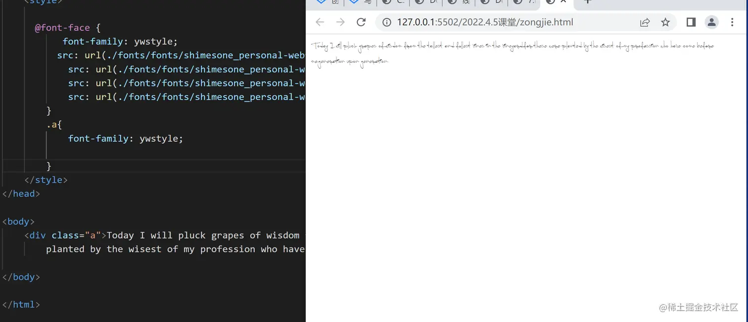The image size is (748, 322).
Task: View site information icon in address bar
Action: pos(387,22)
